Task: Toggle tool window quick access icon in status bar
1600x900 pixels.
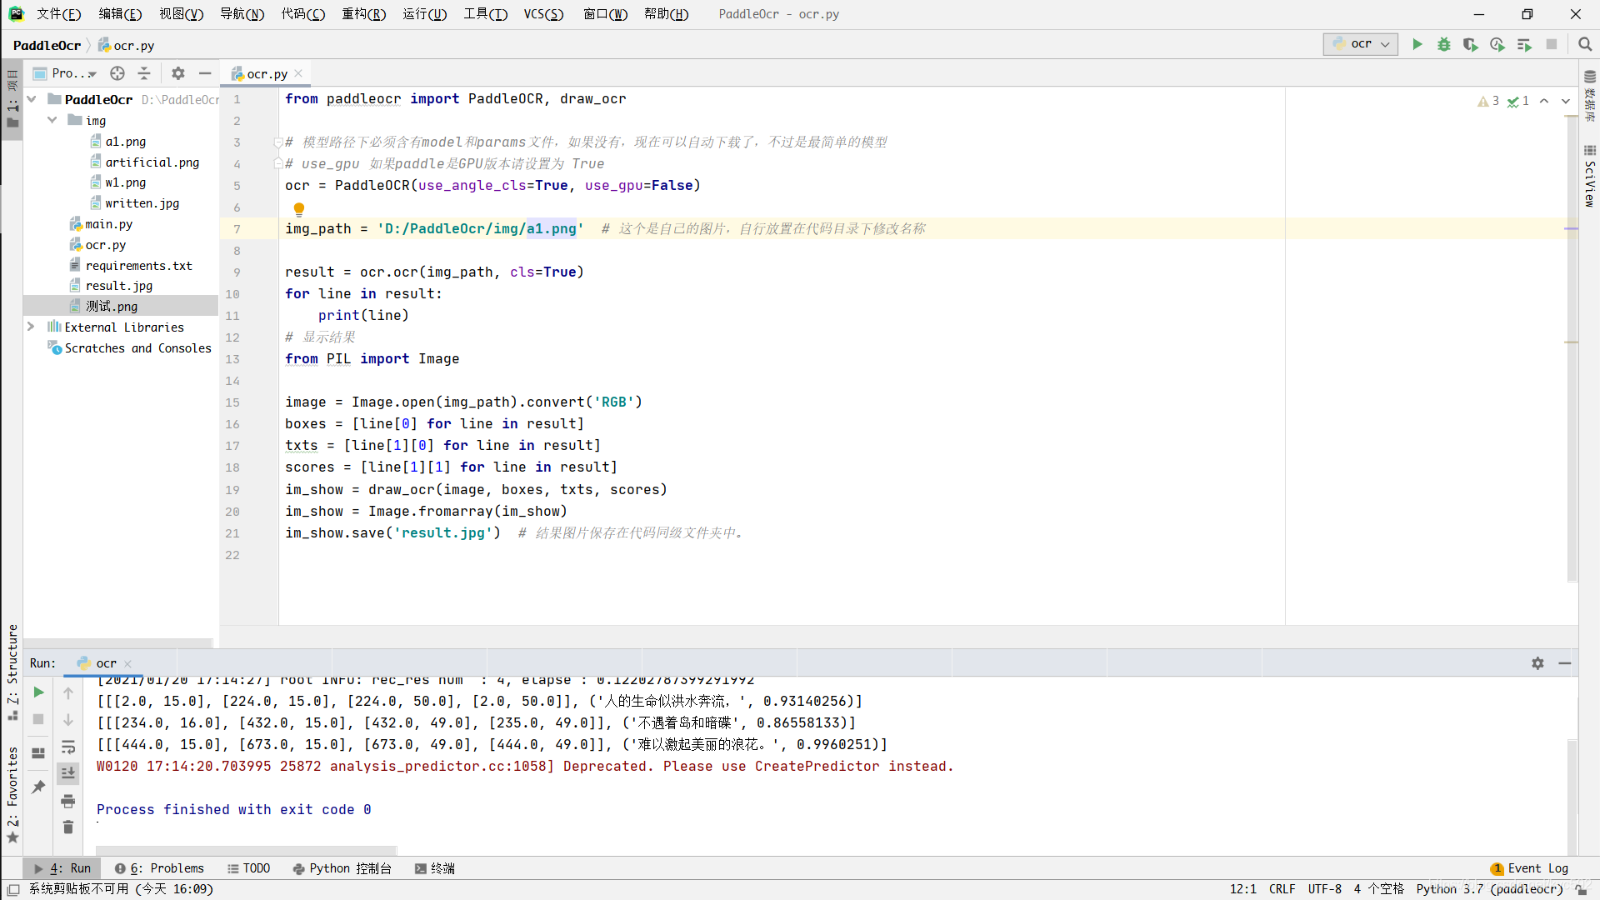Action: (12, 889)
